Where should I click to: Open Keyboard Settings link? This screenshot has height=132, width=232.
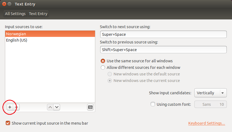pyautogui.click(x=207, y=123)
